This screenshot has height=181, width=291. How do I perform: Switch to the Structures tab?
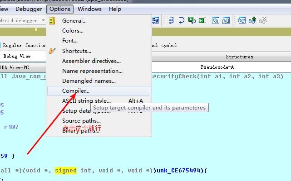pos(221,57)
